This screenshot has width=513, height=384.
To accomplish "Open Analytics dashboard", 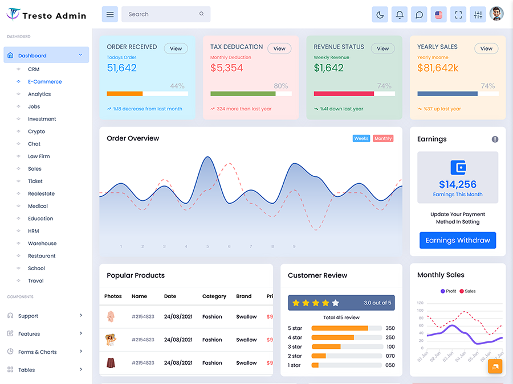I will pyautogui.click(x=39, y=94).
